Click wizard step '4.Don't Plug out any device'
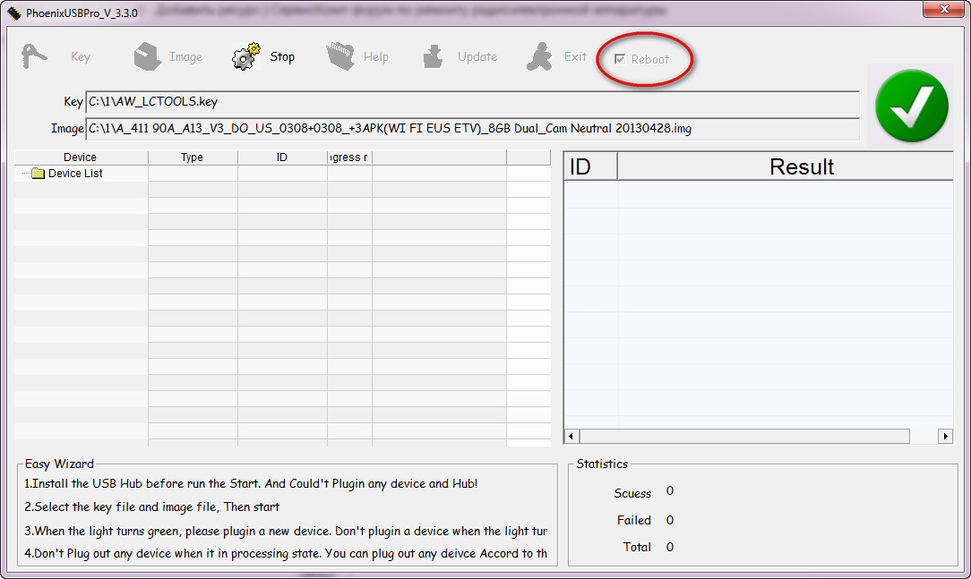The height and width of the screenshot is (579, 971). (286, 554)
